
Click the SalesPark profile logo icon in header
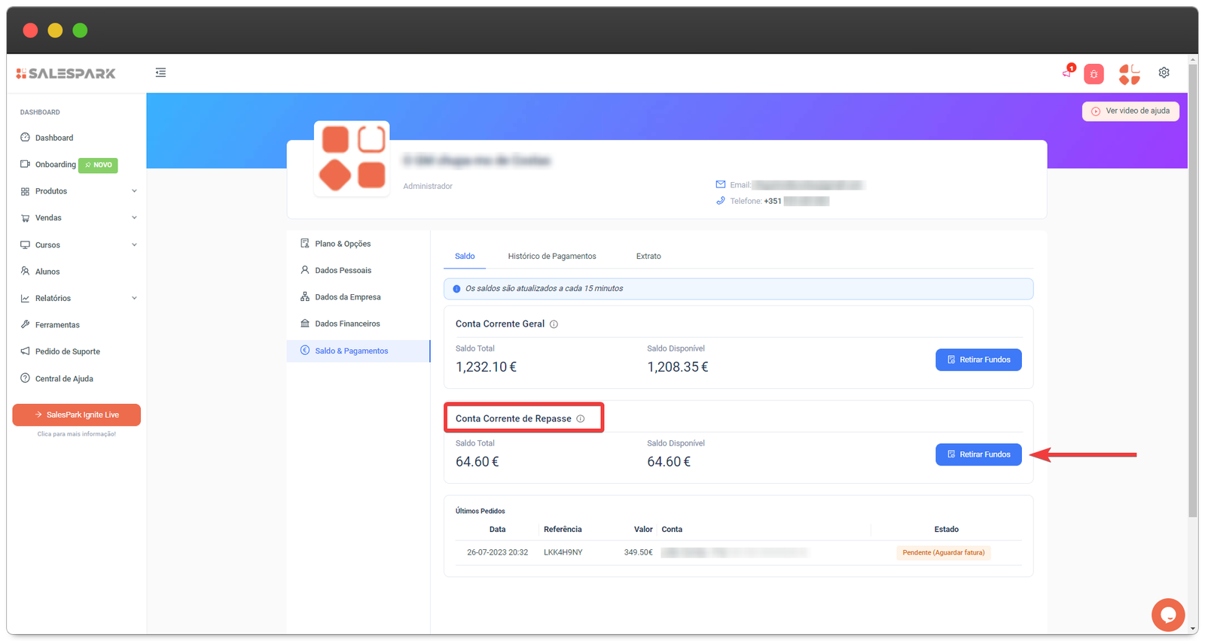pos(1129,74)
